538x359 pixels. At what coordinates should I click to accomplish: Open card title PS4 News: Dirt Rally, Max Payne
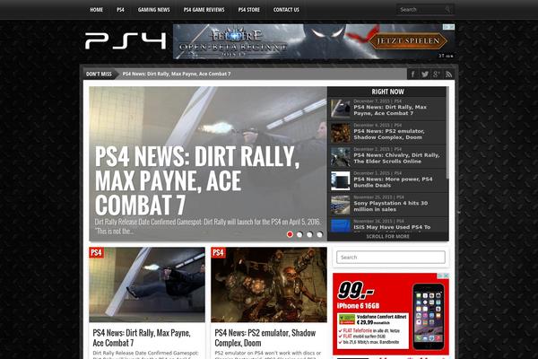142,337
